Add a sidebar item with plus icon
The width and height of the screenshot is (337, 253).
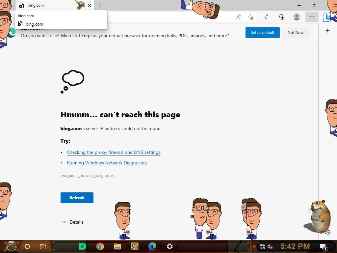click(x=327, y=31)
